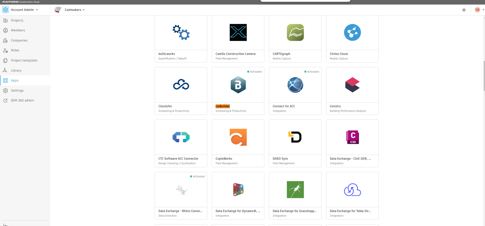Screen dimensions: 485x226
Task: Click the Project templates icon
Action: pos(5,60)
